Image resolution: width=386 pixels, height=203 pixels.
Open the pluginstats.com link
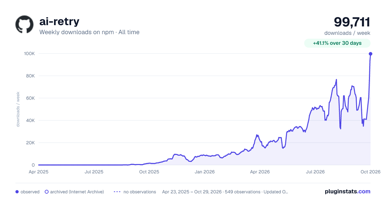point(347,191)
